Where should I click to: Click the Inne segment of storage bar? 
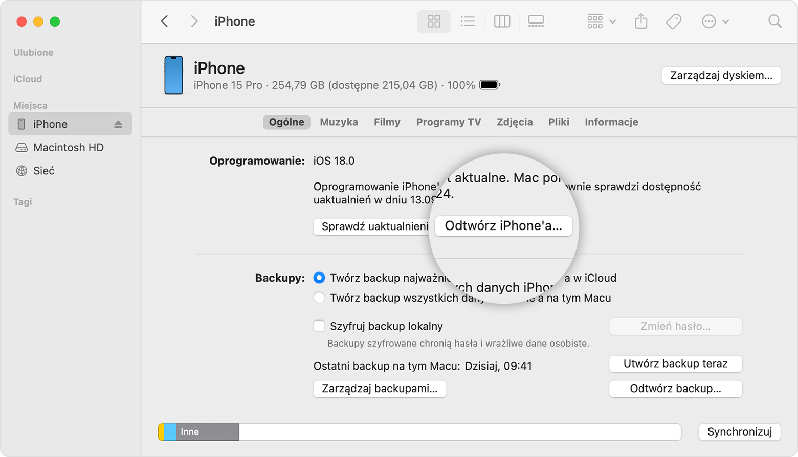point(208,432)
